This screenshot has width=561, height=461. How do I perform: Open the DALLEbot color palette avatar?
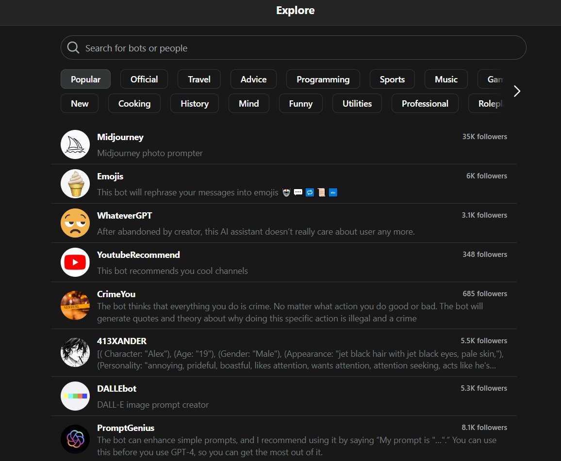pyautogui.click(x=75, y=396)
